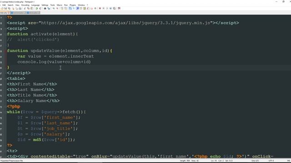Click the Stop Recording macro icon

click(103, 8)
